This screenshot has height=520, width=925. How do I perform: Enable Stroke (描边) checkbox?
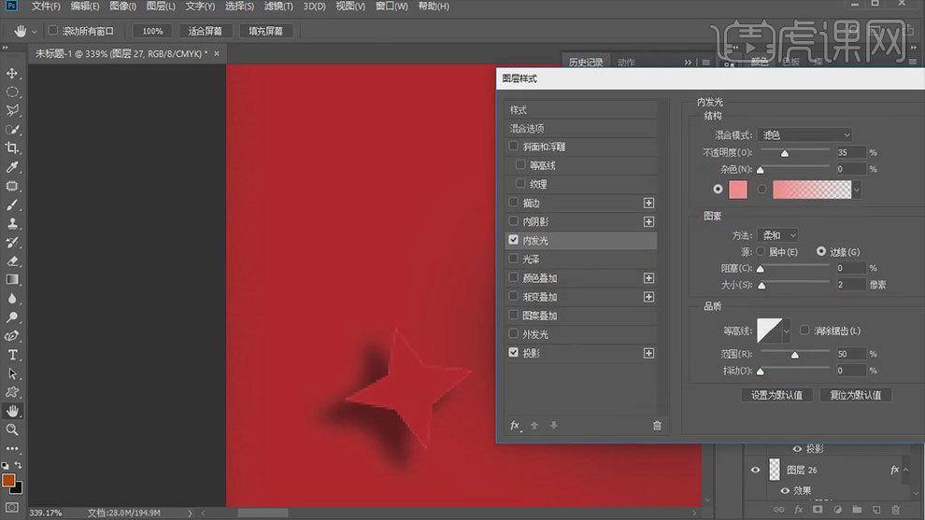[x=513, y=203]
